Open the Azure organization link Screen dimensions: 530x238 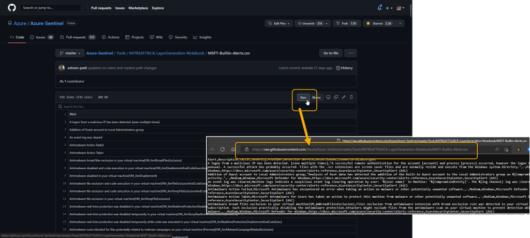pos(20,23)
